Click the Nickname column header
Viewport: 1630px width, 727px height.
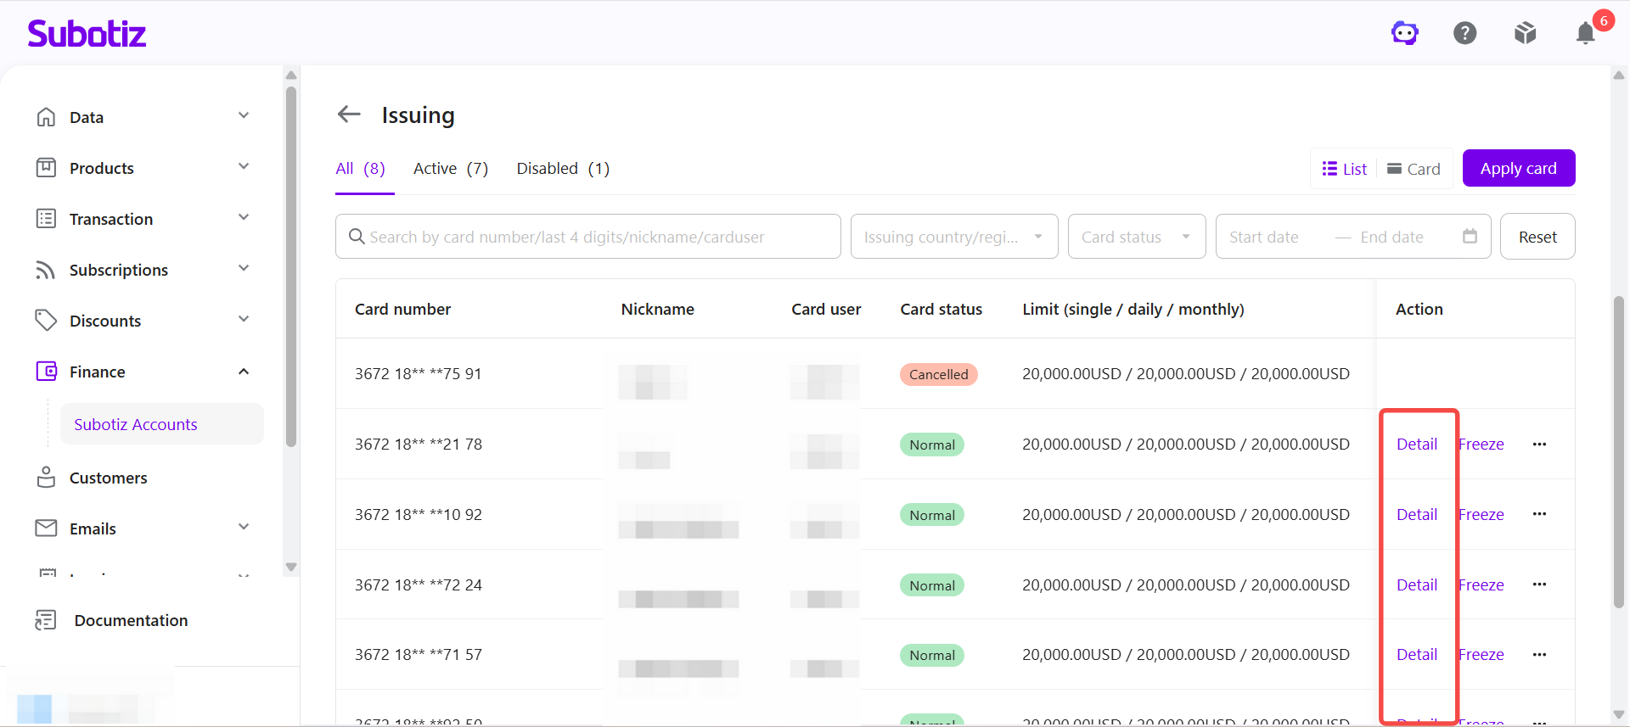point(657,309)
